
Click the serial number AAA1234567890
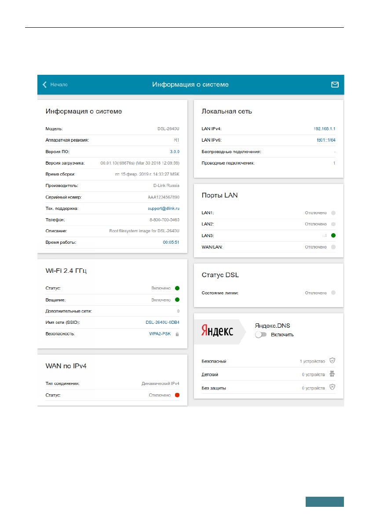coord(163,197)
